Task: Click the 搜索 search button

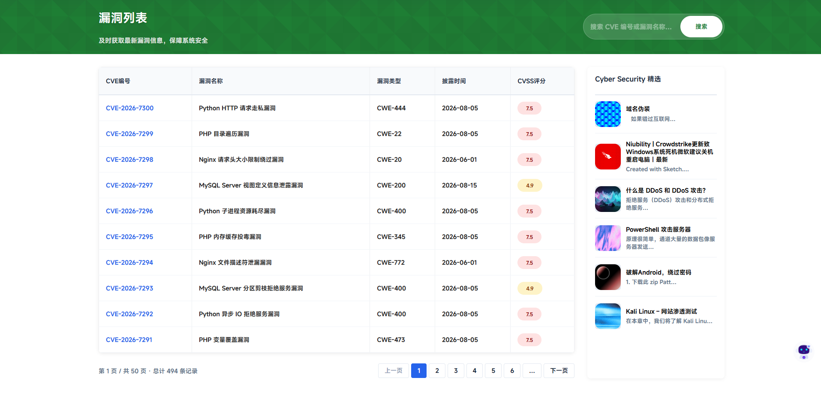Action: click(x=701, y=27)
